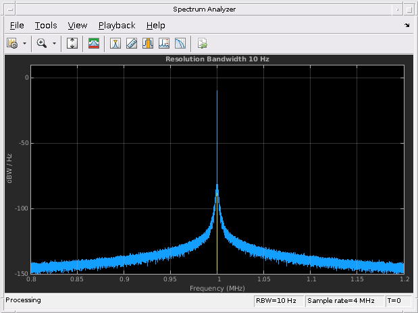Open the Spectrum Settings icon

coord(94,43)
